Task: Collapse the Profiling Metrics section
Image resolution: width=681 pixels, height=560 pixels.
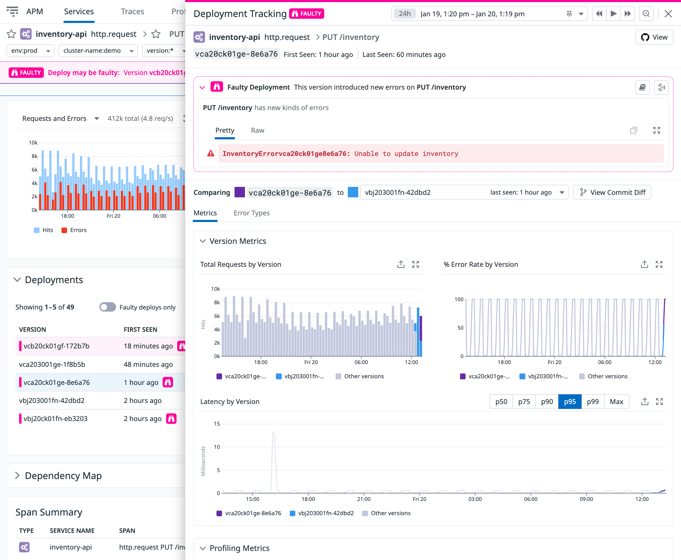Action: pyautogui.click(x=203, y=548)
